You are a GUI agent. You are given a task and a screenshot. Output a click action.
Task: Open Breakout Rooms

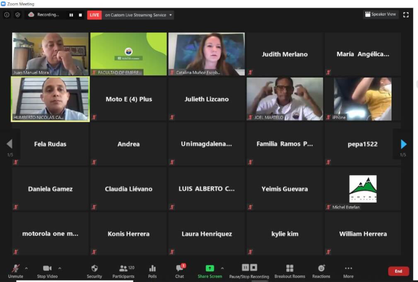point(290,271)
